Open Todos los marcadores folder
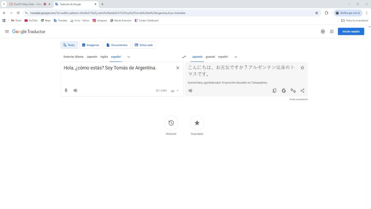Viewport: 371px width, 209px height. (355, 21)
